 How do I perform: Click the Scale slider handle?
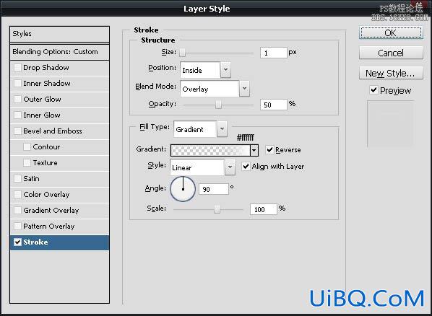pos(217,209)
